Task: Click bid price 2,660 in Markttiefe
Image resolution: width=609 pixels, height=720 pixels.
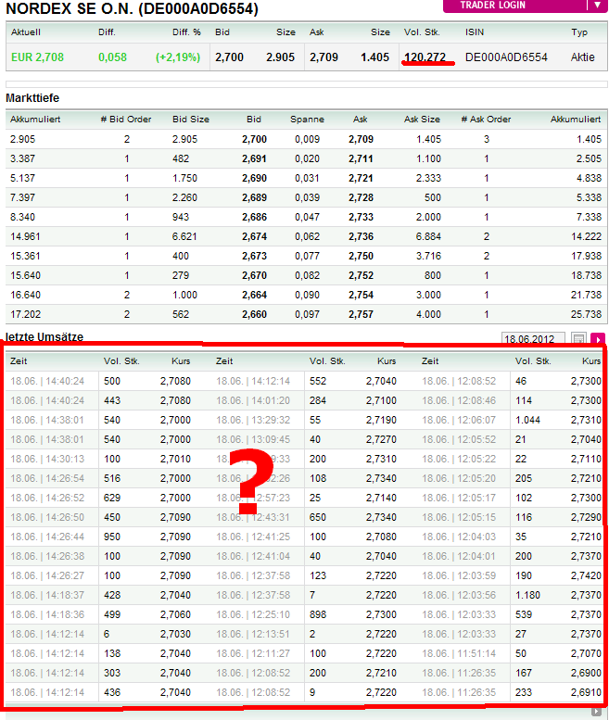Action: point(254,314)
